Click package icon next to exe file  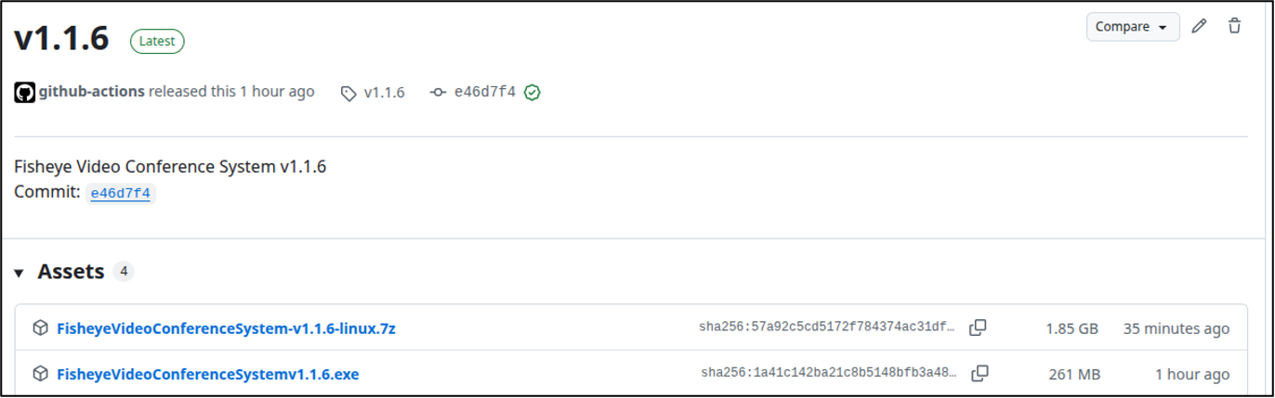tap(40, 374)
